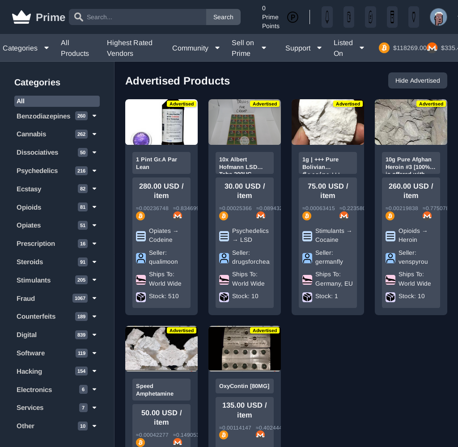Click the box stock icon beside Stock: 510
This screenshot has height=447, width=458.
click(141, 297)
